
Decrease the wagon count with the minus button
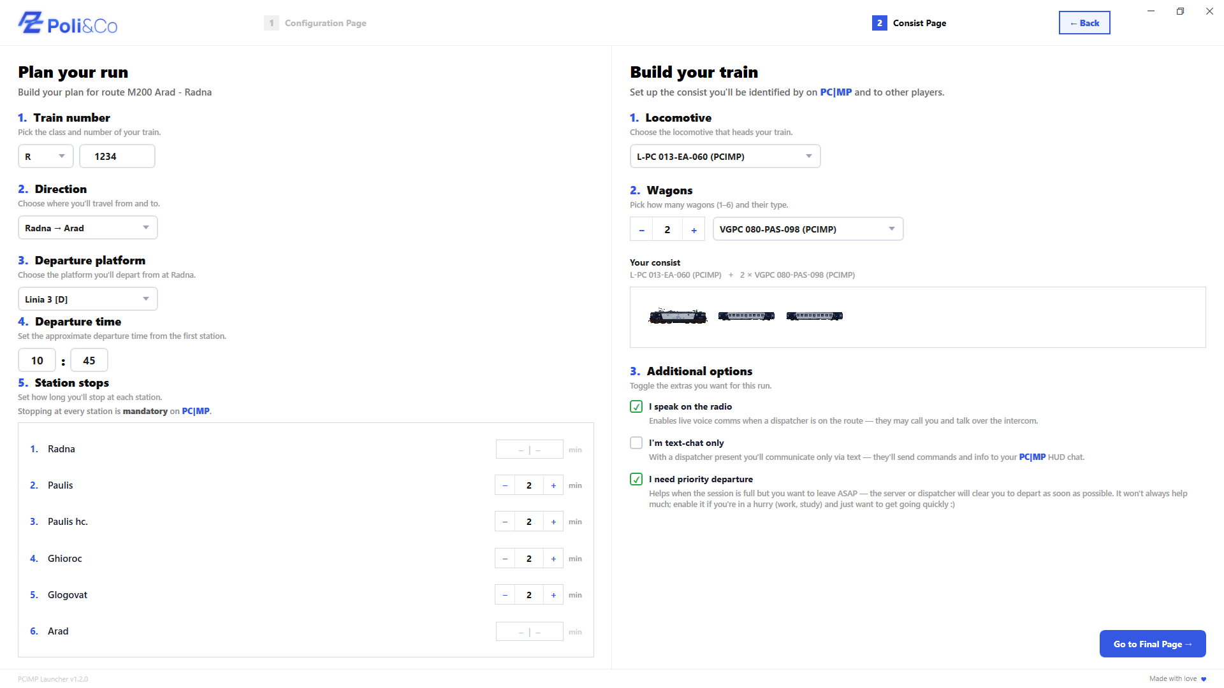641,229
